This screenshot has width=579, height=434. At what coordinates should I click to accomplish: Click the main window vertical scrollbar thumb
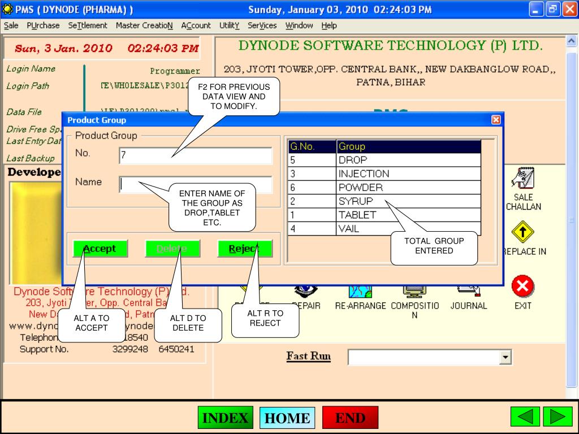571,220
